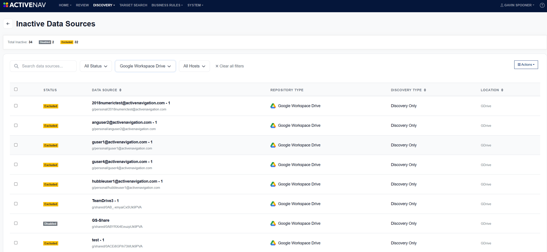Click the search magnifier icon
The width and height of the screenshot is (547, 252).
click(x=16, y=66)
